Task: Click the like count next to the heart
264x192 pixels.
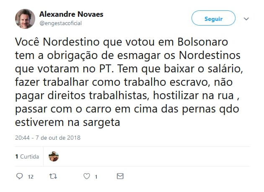Action: tap(96, 177)
